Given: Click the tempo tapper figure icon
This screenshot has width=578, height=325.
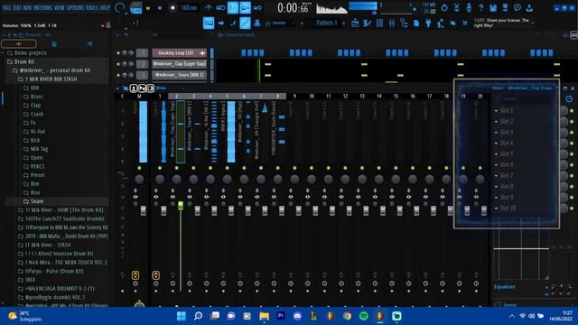Looking at the screenshot, I should (x=440, y=23).
